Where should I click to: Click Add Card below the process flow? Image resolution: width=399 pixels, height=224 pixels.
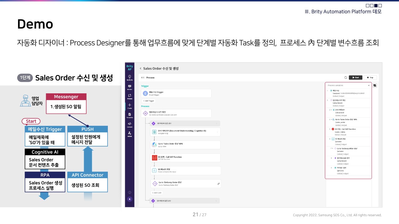tap(156, 193)
